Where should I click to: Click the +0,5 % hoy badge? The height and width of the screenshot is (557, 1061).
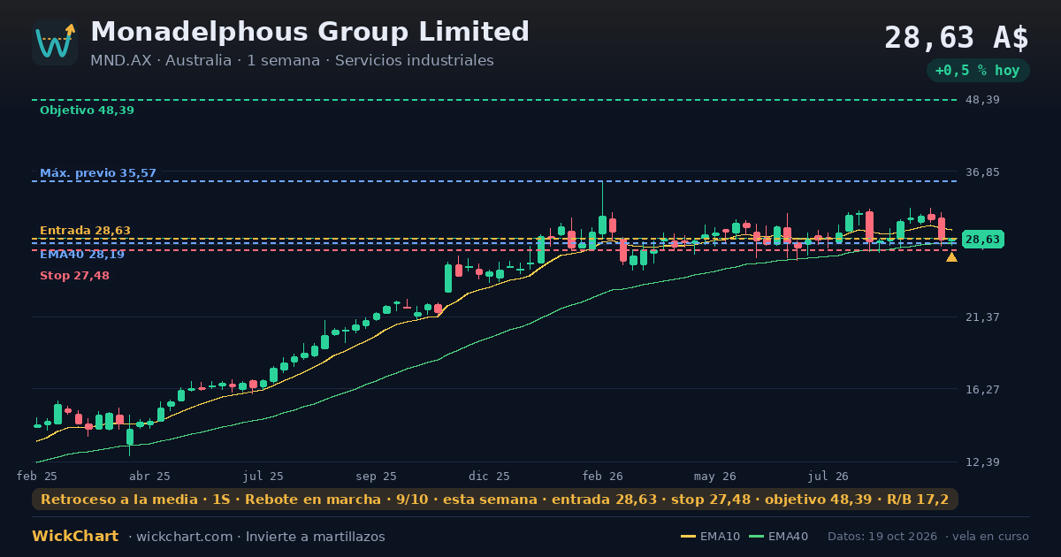point(978,71)
